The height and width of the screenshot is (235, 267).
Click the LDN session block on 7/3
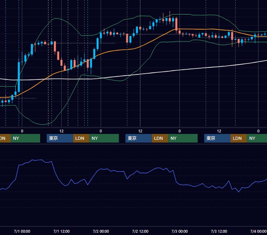pos(239,138)
